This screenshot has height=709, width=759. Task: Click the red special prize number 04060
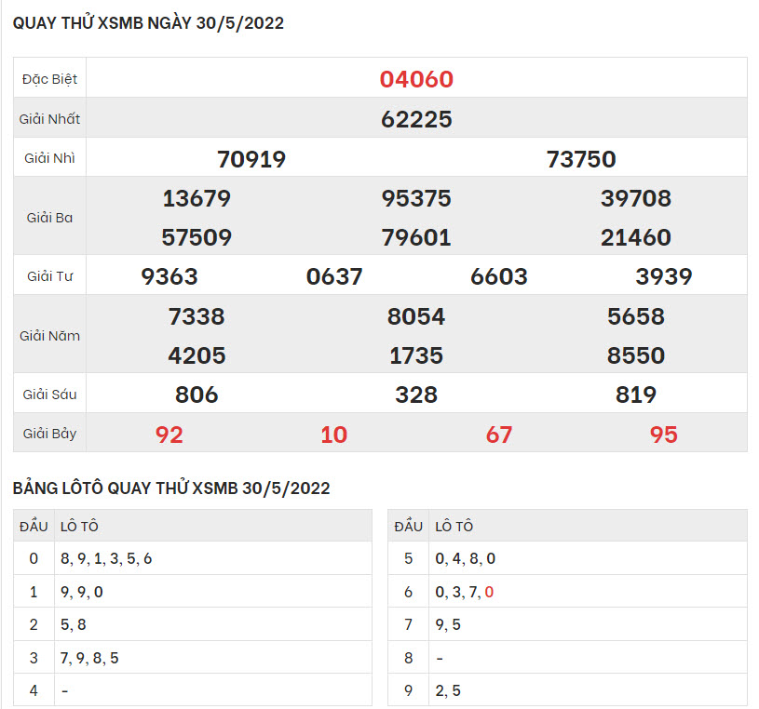[x=416, y=79]
